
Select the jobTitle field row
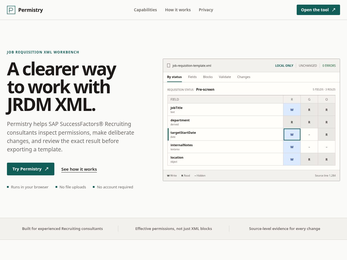click(251, 109)
